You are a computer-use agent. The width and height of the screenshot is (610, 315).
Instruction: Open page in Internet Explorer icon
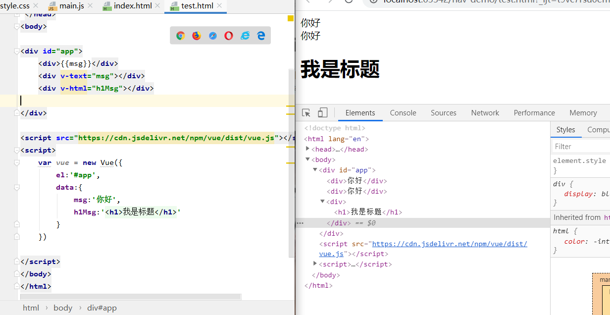click(245, 36)
